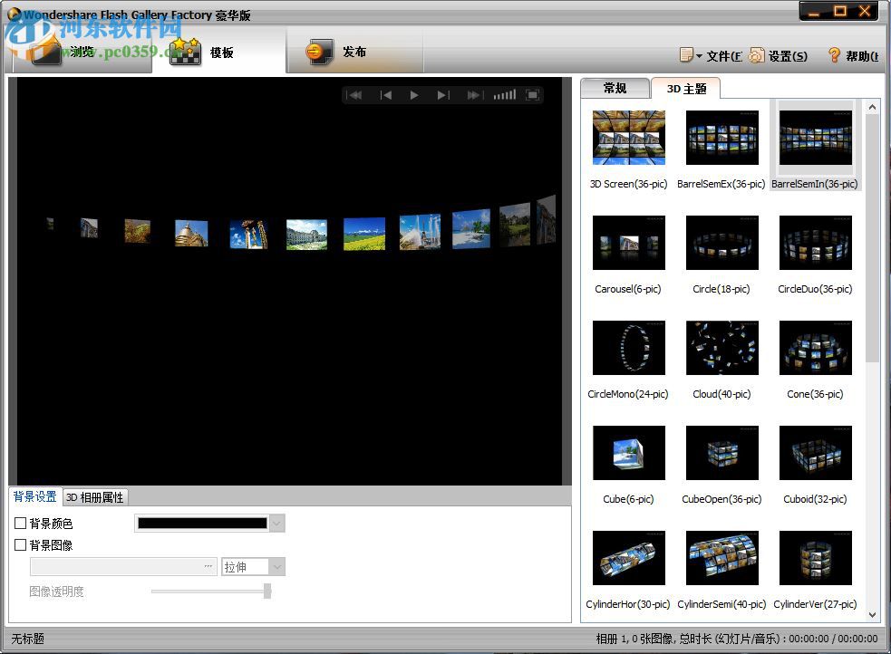Enable the 背景颜色 background color checkbox

pos(20,523)
